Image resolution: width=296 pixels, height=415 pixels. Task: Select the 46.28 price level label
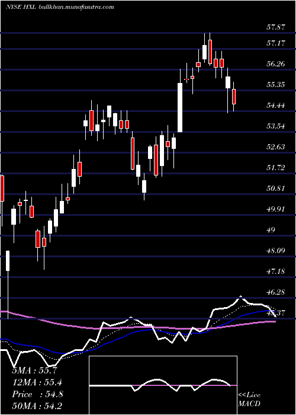(x=276, y=292)
